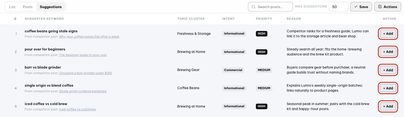Switch to the Posts tab

coord(28,7)
